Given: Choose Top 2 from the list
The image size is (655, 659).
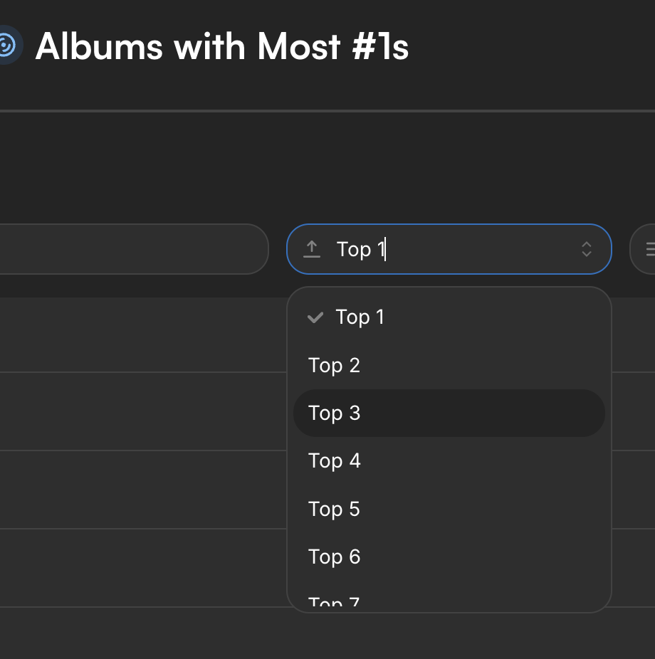Looking at the screenshot, I should pos(449,365).
